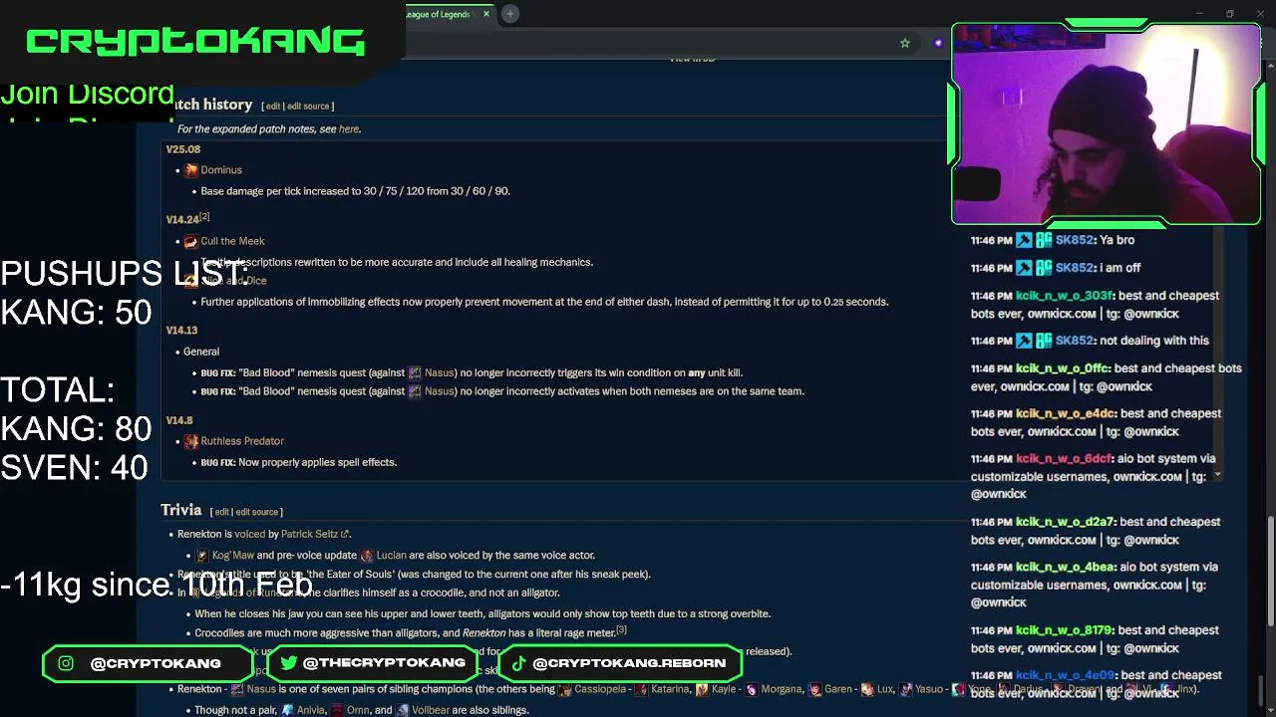1276x717 pixels.
Task: Click the Ornn champion icon
Action: [x=337, y=710]
